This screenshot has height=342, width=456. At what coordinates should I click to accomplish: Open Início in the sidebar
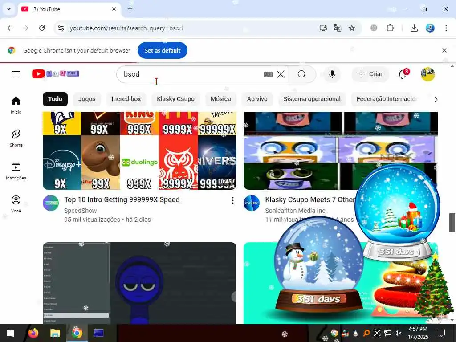click(16, 105)
